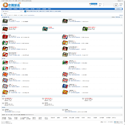
Task: Open the forum with Italian flag icon
Action: [x=5, y=43]
